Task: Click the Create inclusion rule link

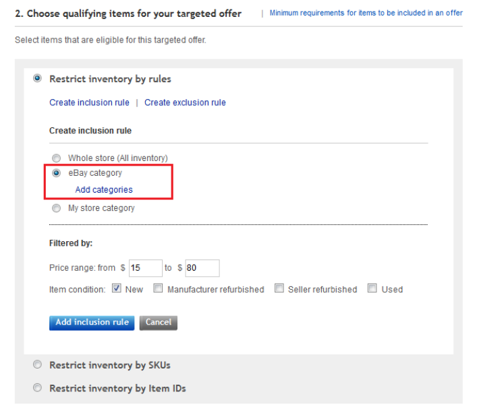Action: tap(89, 102)
